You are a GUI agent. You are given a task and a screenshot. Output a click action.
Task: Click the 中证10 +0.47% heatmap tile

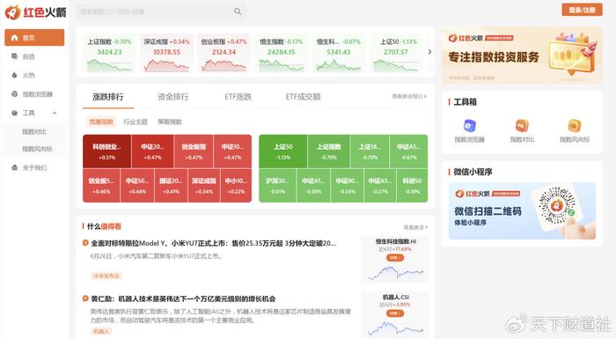coord(232,151)
